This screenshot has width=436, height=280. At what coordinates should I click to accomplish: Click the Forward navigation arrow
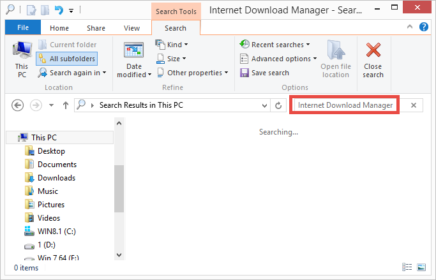point(36,105)
